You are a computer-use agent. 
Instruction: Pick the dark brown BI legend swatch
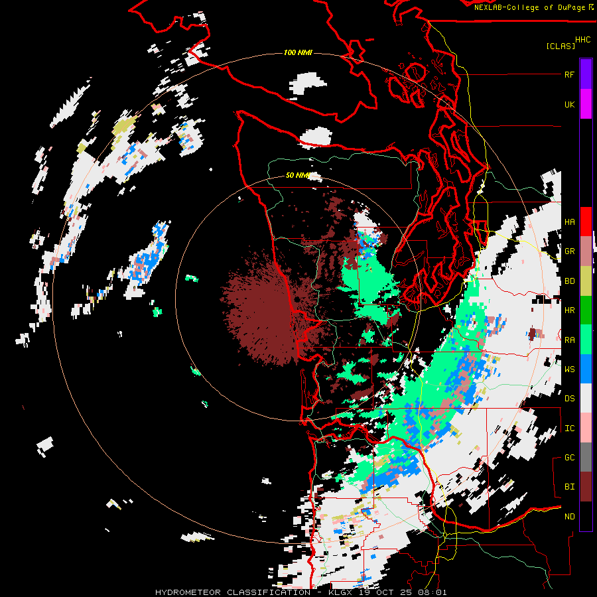586,487
